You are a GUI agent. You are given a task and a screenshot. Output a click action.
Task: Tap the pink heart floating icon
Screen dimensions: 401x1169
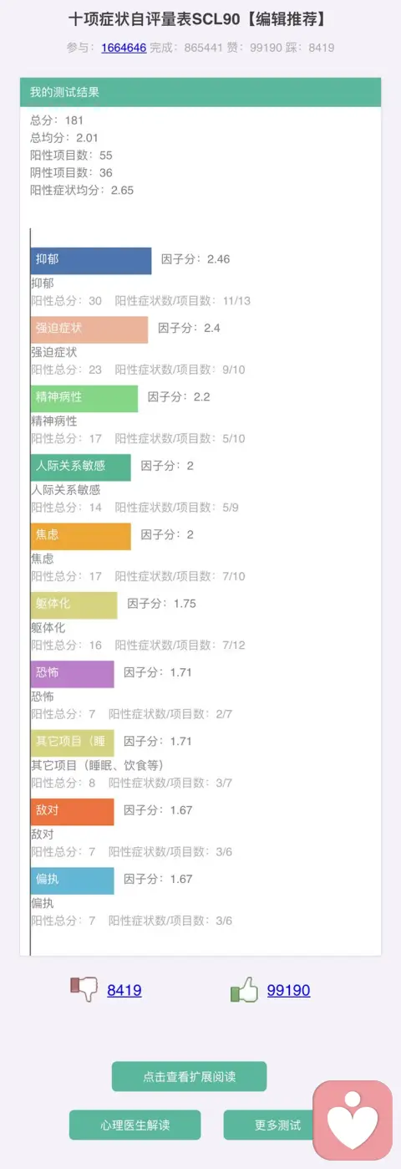tap(353, 1120)
